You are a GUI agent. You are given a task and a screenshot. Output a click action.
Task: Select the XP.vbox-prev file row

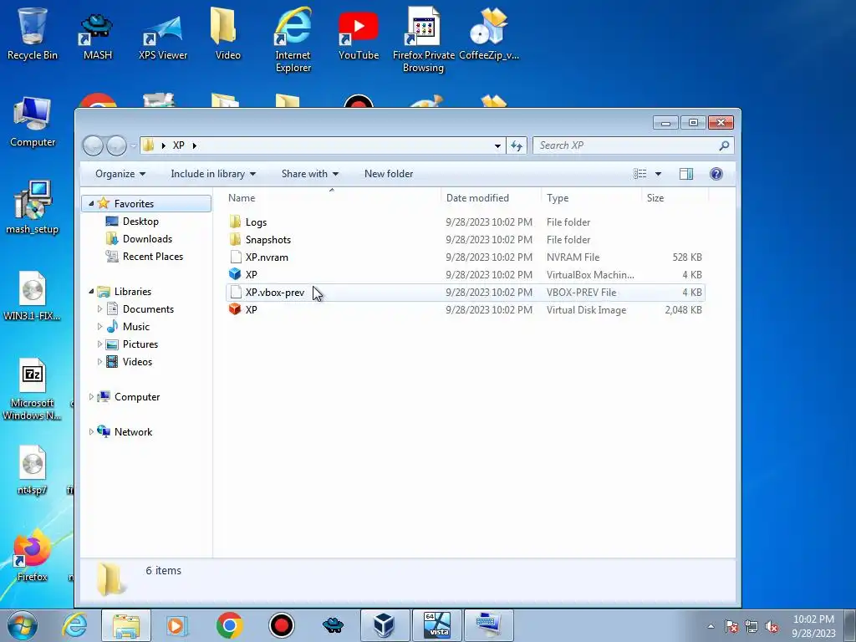coord(465,292)
